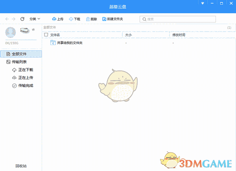Sort by the 修改时间 column header
Screen dimensions: 236x171
179,35
